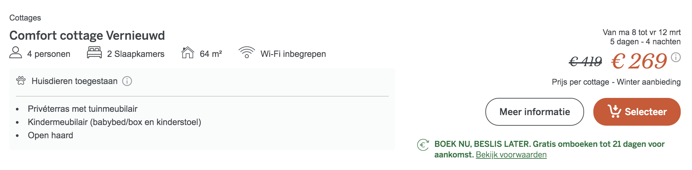Open Meer informatie for the cottage
Screen dimensions: 692x170
click(534, 112)
